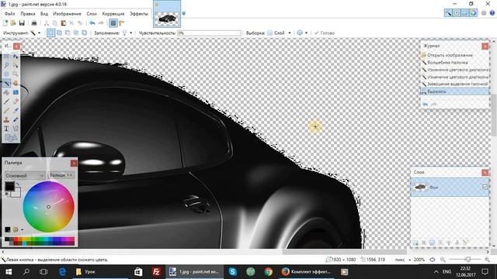Adjust the Чувствительность tolerance slider
The width and height of the screenshot is (497, 279).
[x=209, y=33]
